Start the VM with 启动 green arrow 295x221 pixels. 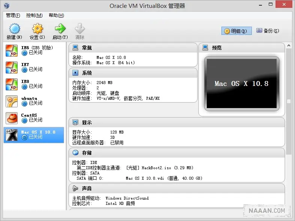(60, 29)
